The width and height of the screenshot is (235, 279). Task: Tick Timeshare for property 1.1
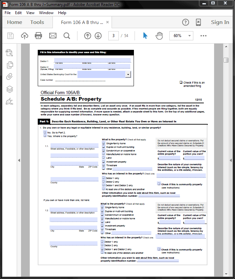(x=103, y=165)
